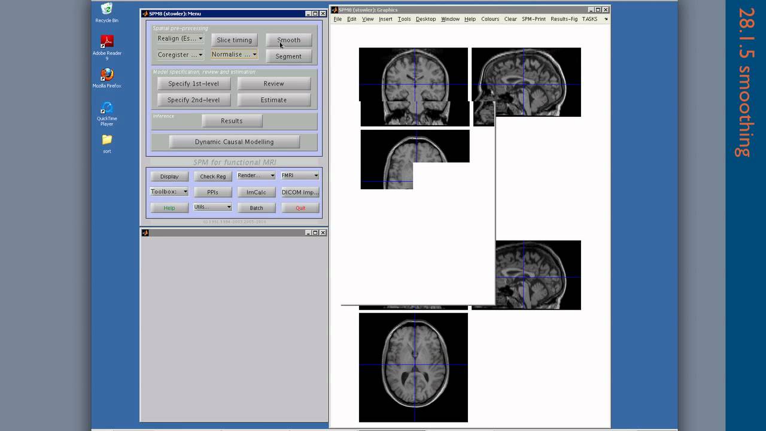This screenshot has width=766, height=431.
Task: Click the toolbar overflow arrow after TASKS
Action: pyautogui.click(x=606, y=19)
